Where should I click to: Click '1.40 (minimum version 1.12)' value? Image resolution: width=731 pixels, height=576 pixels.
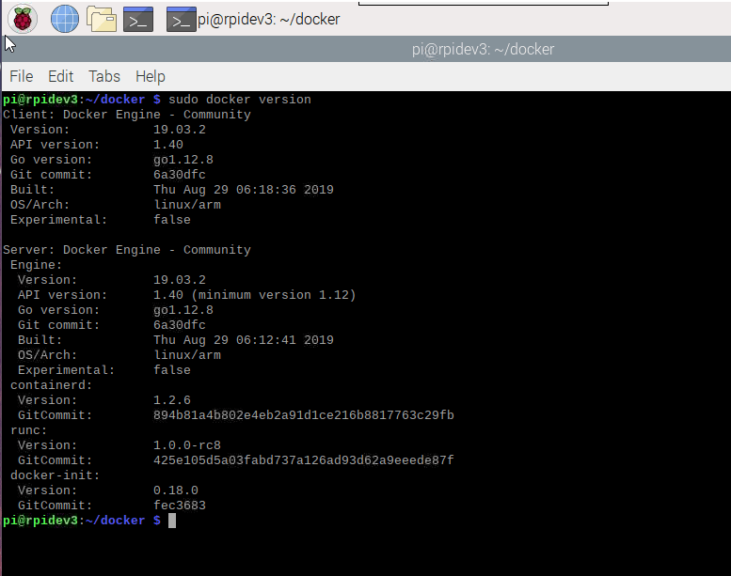[255, 295]
